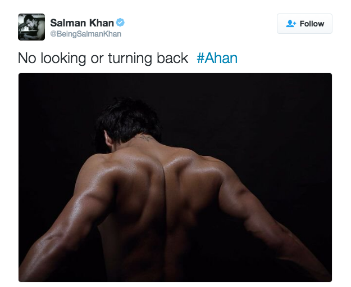This screenshot has width=351, height=287.
Task: Click the add-person icon on Follow
Action: [x=291, y=24]
